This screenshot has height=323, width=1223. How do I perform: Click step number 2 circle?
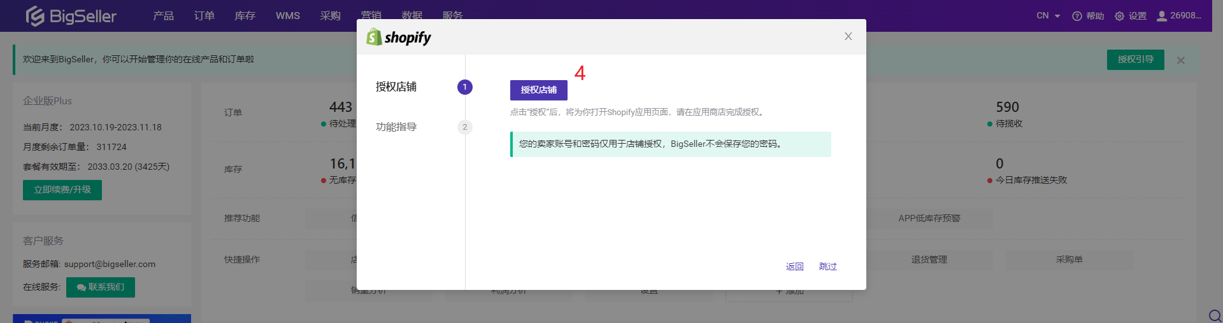[465, 127]
